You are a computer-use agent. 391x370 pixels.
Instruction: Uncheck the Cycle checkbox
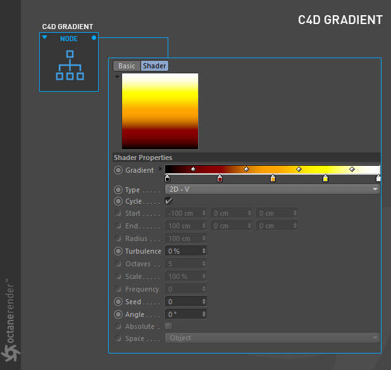168,201
